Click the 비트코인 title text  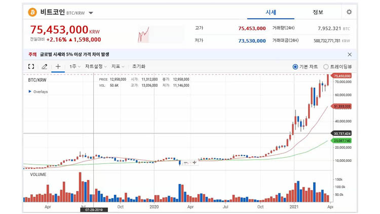[52, 12]
